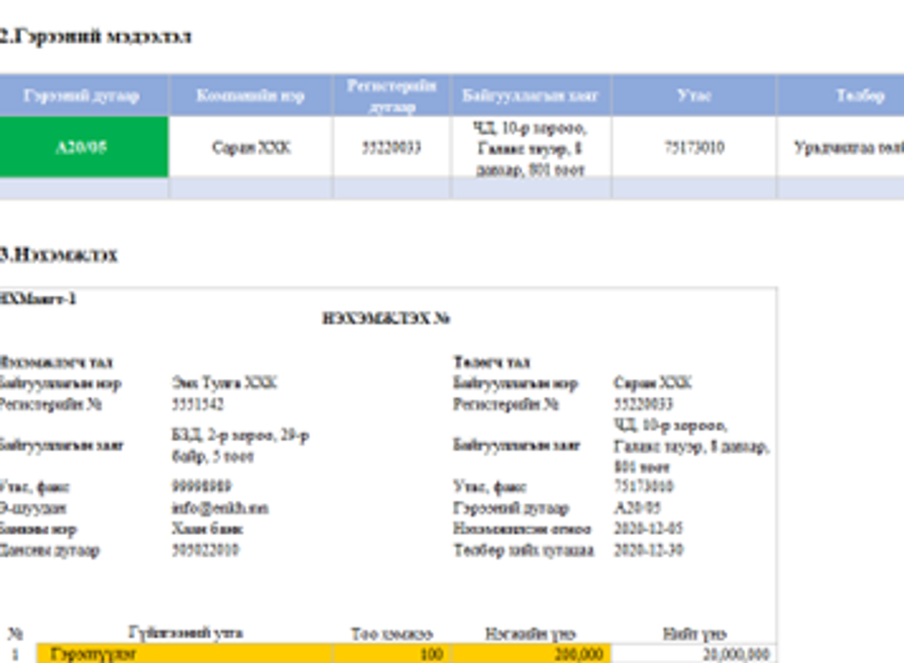
Task: Click the bank account number 505022010
Action: [x=206, y=550]
